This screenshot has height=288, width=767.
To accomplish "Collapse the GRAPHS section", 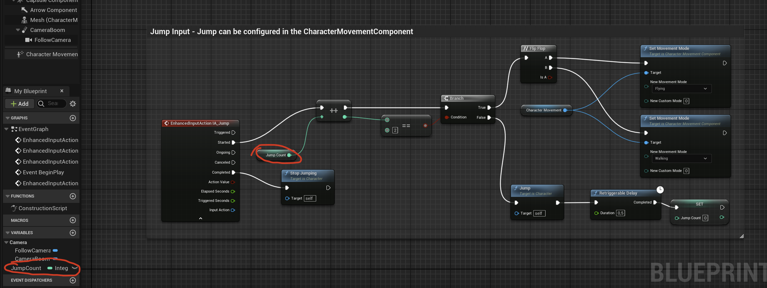I will tap(8, 118).
